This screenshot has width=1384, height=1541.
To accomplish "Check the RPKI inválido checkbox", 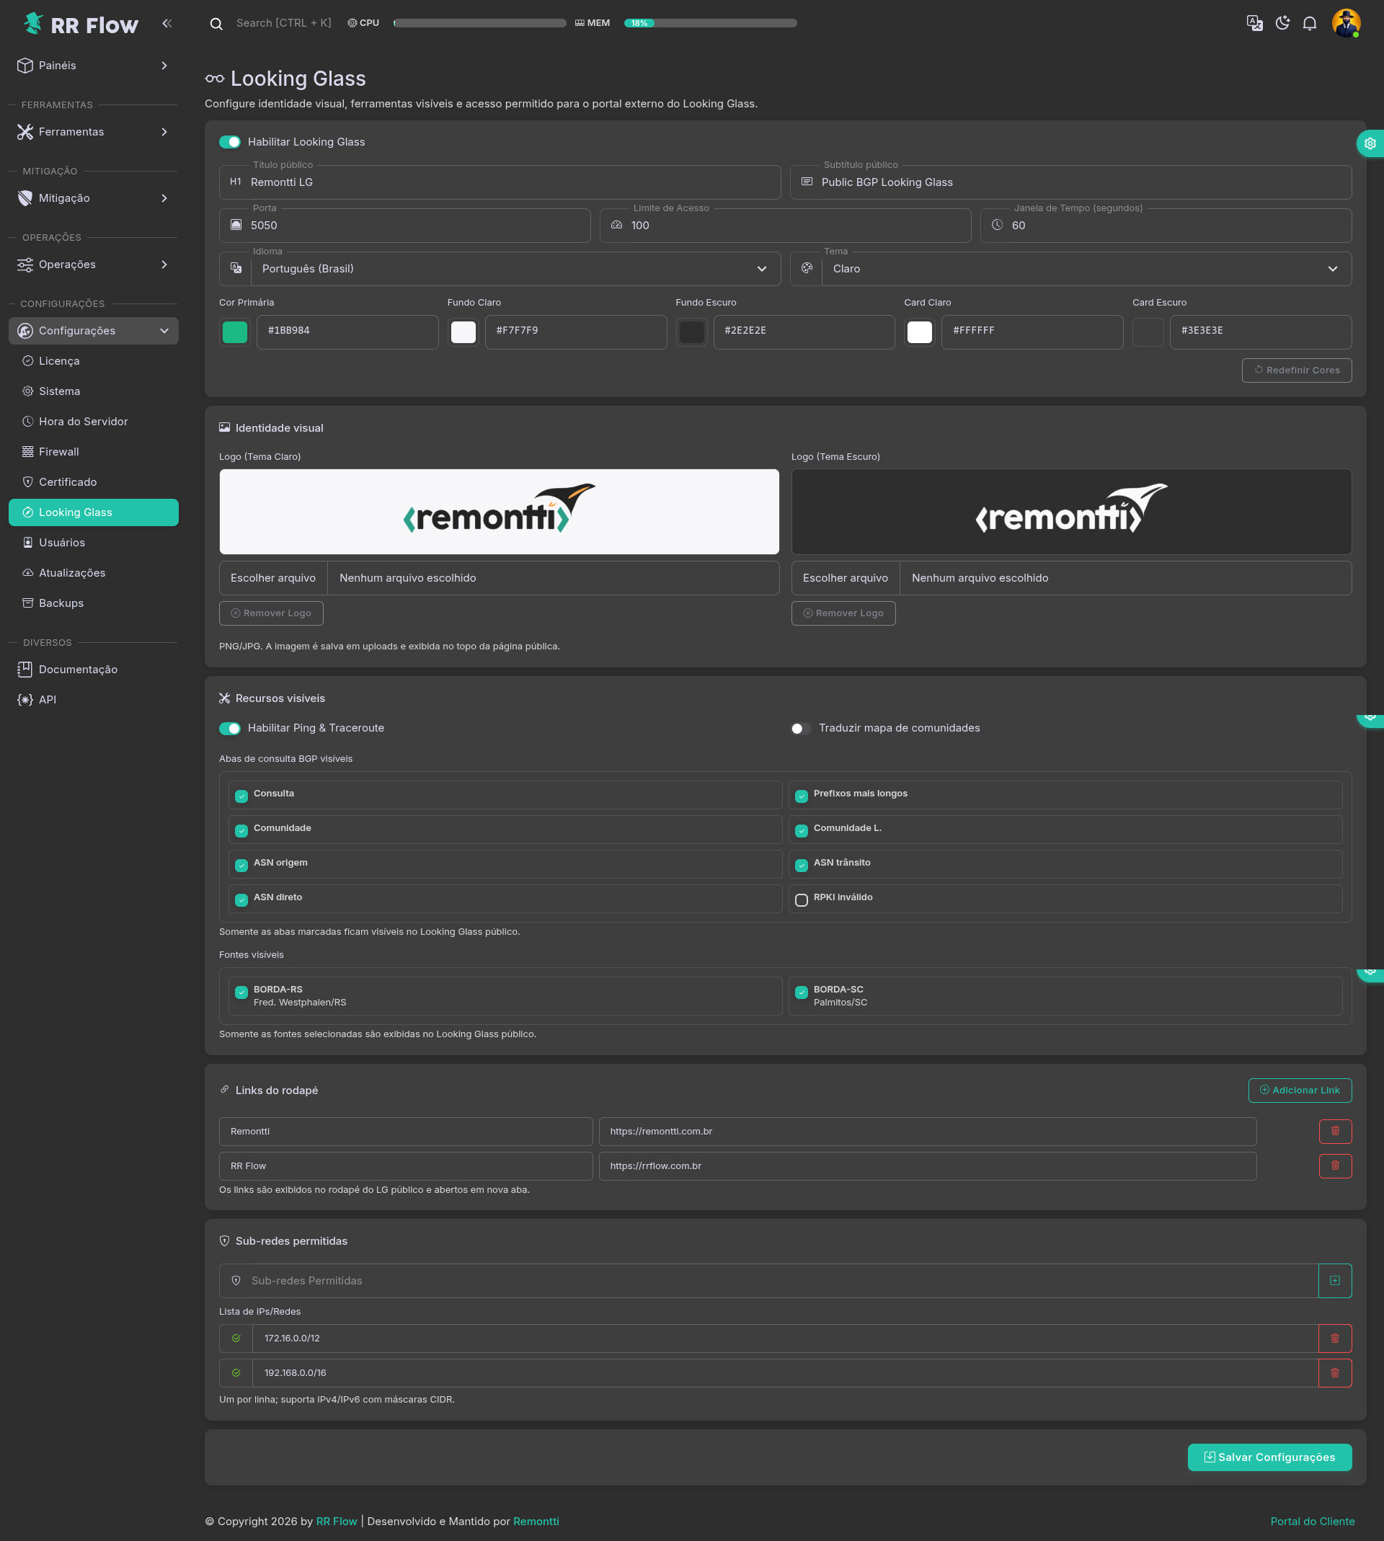I will (802, 900).
